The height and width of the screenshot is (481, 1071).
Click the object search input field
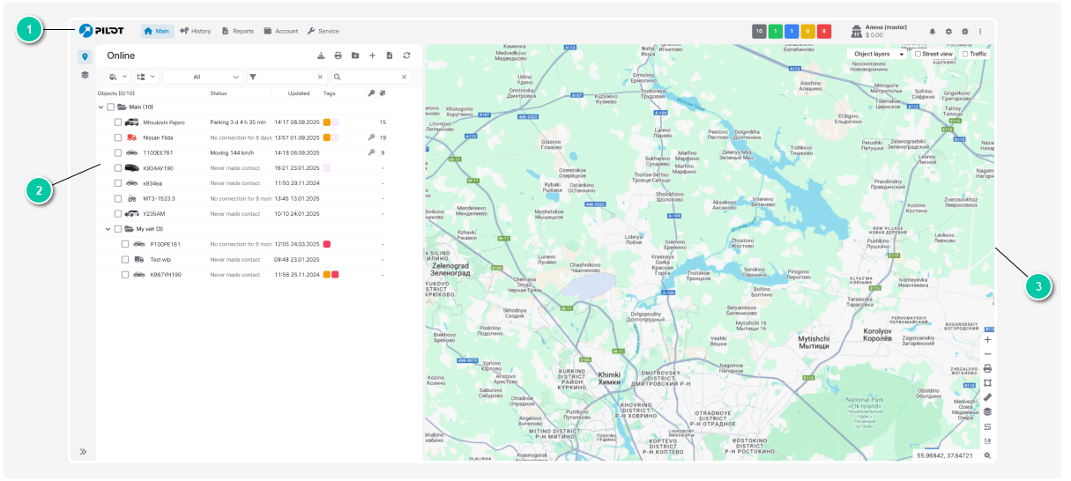(x=370, y=77)
